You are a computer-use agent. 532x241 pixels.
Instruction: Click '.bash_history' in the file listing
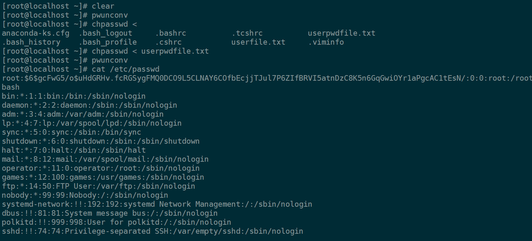[31, 42]
